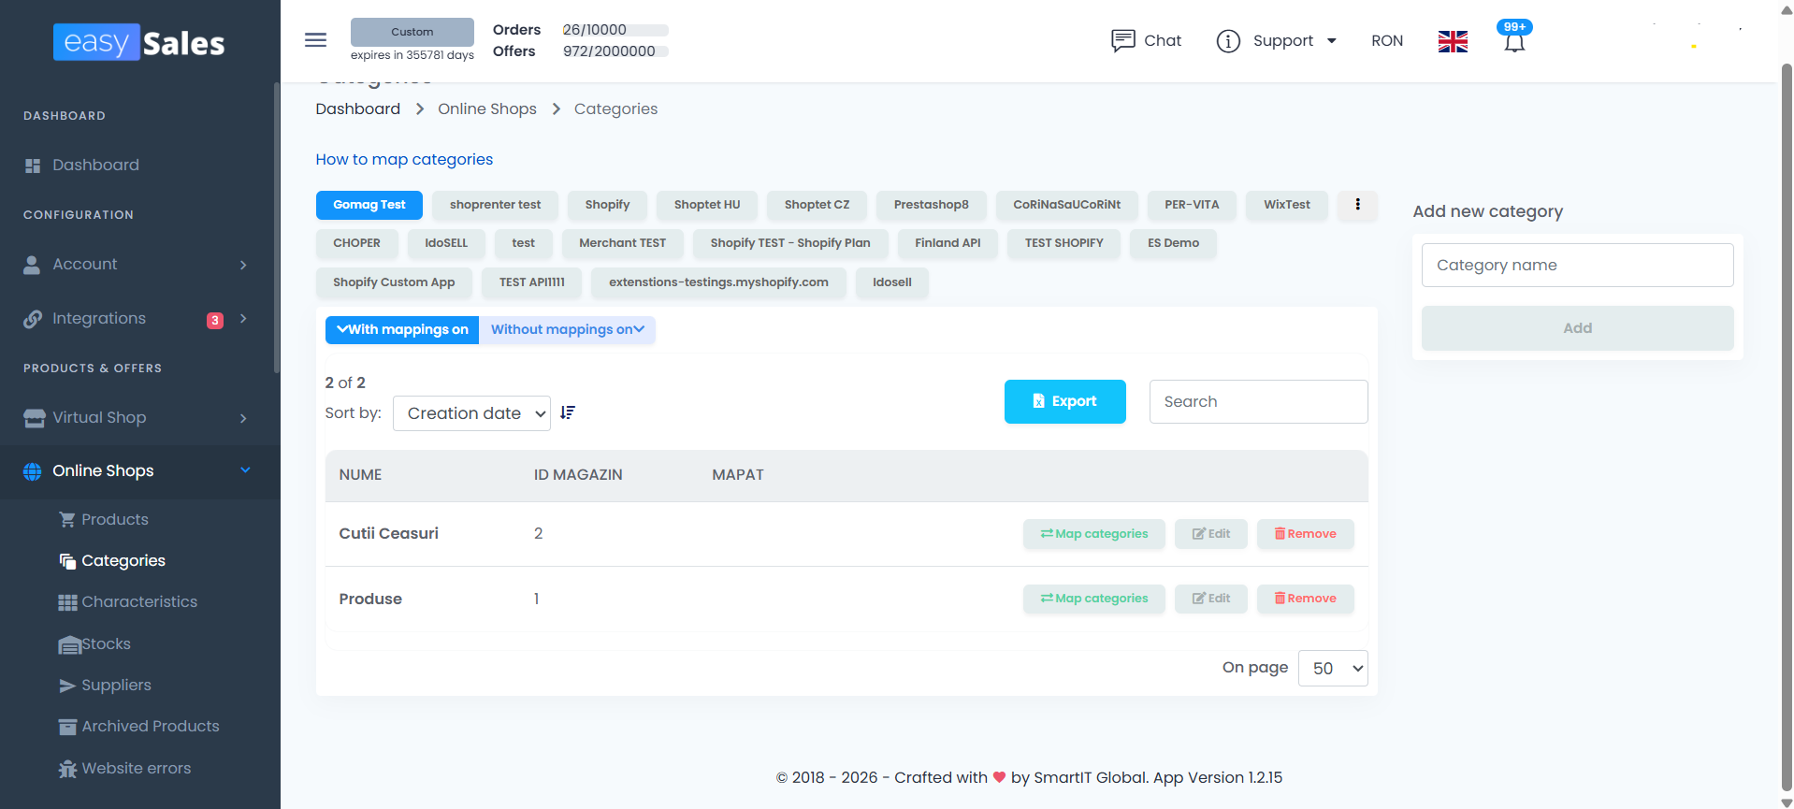
Task: Select the Shopify Custom App shop
Action: 394,282
